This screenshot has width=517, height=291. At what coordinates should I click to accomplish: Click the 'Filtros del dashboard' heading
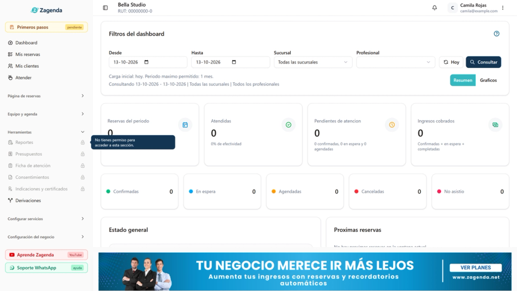(136, 34)
